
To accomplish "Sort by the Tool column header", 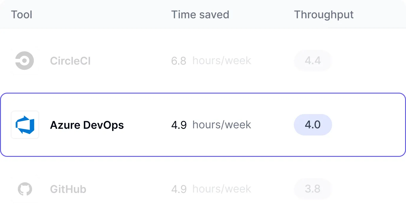I will (22, 15).
